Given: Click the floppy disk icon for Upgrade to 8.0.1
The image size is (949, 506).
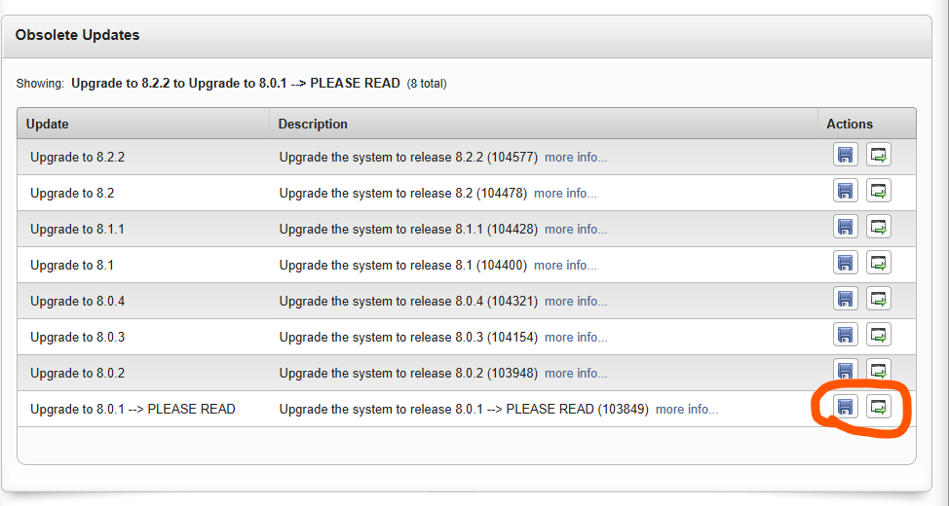Looking at the screenshot, I should 846,408.
